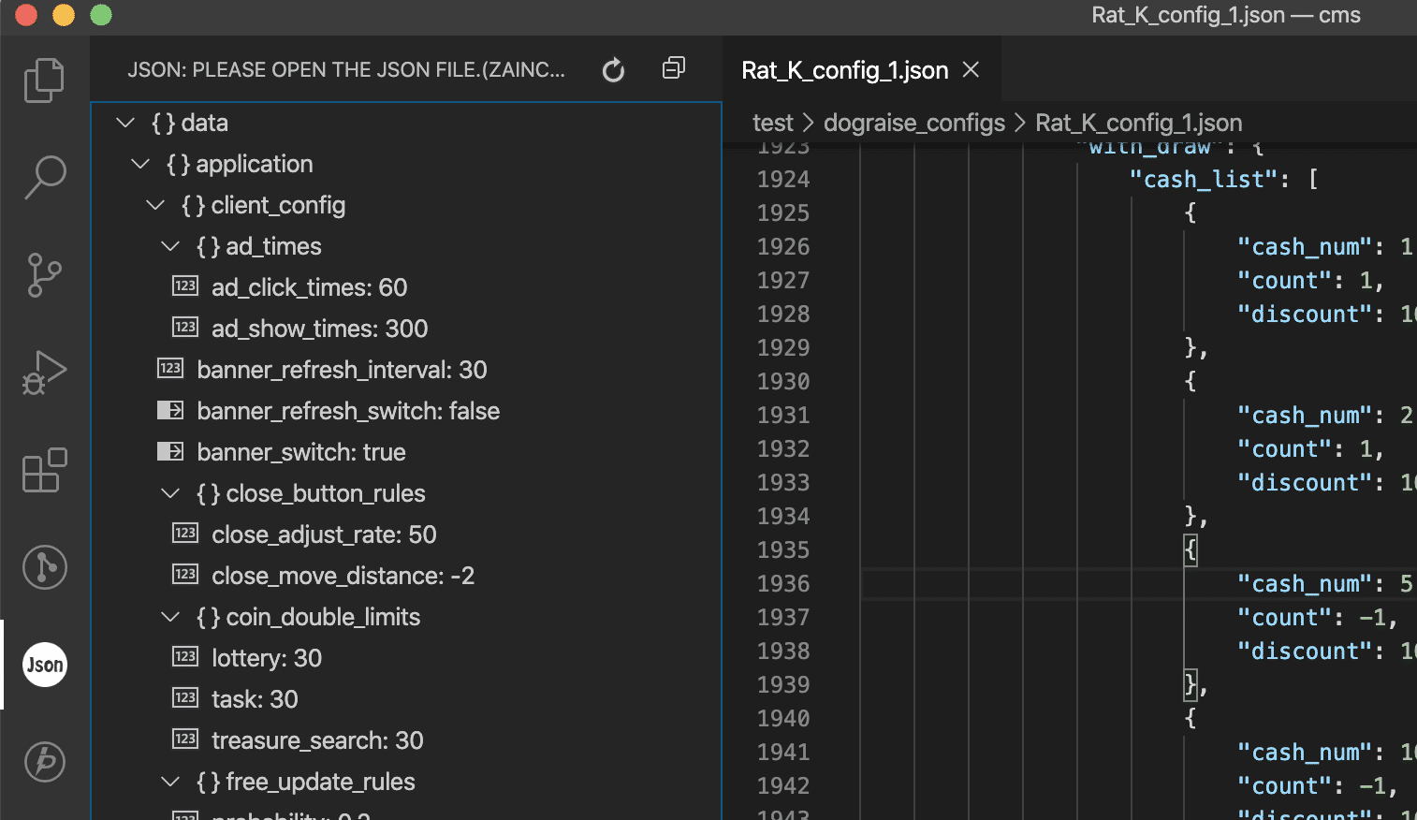Open the Rat_K_config_1.json breadcrumb
The image size is (1417, 820).
click(x=1139, y=123)
